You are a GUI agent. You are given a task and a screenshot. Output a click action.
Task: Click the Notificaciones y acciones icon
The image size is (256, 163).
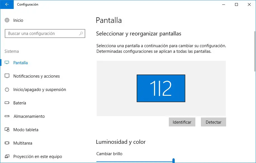pos(7,76)
